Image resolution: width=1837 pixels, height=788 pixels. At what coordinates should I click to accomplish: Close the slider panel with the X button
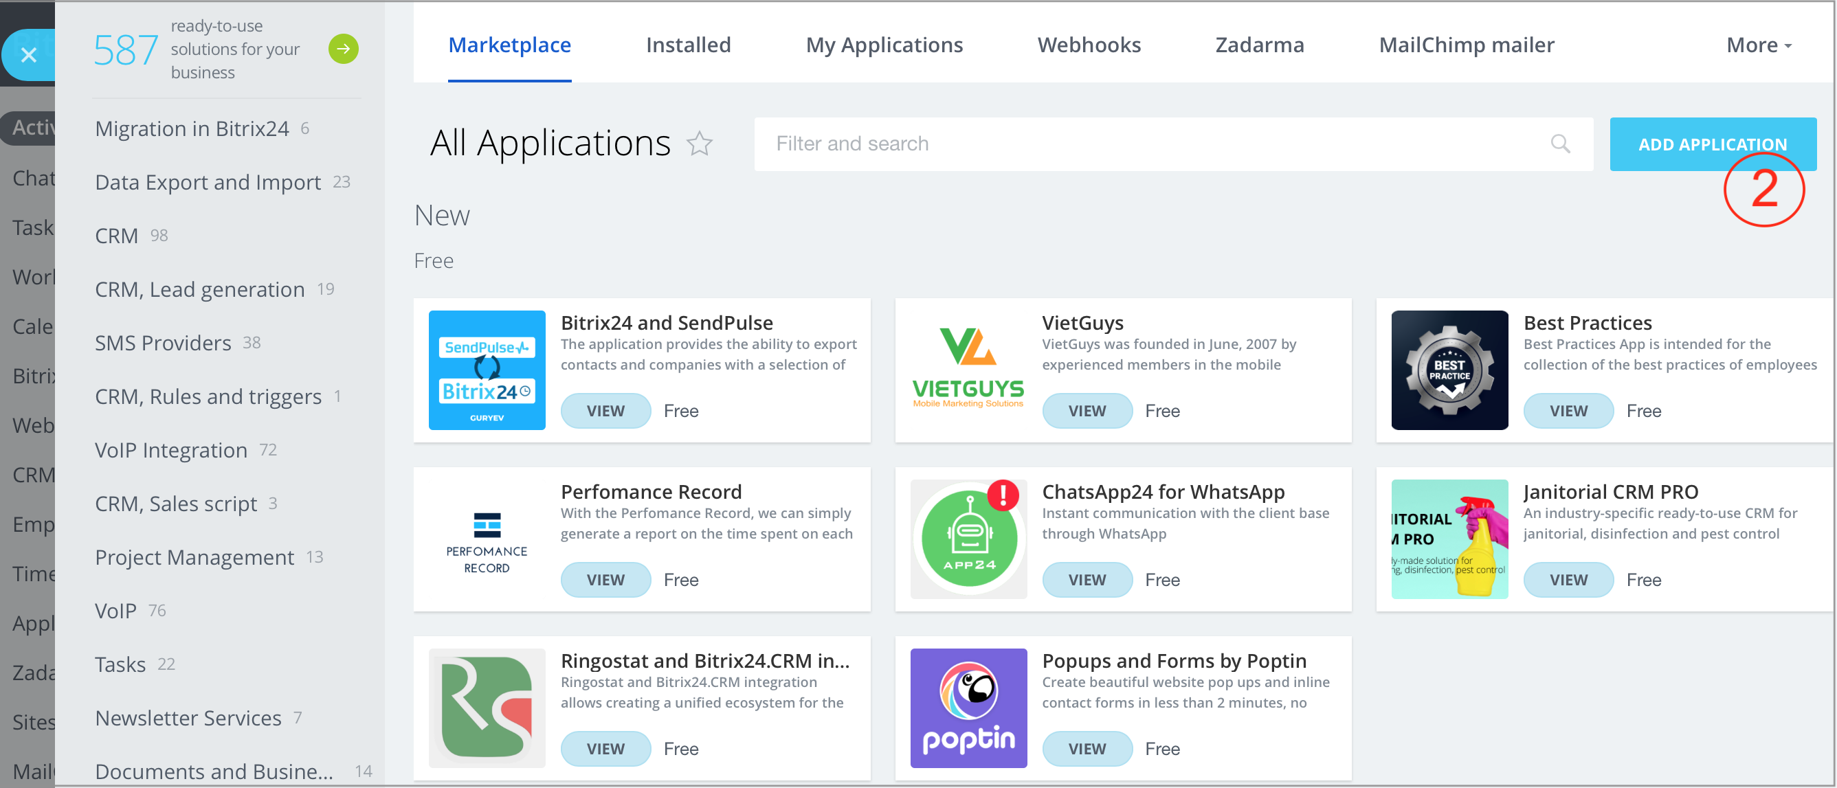[29, 55]
